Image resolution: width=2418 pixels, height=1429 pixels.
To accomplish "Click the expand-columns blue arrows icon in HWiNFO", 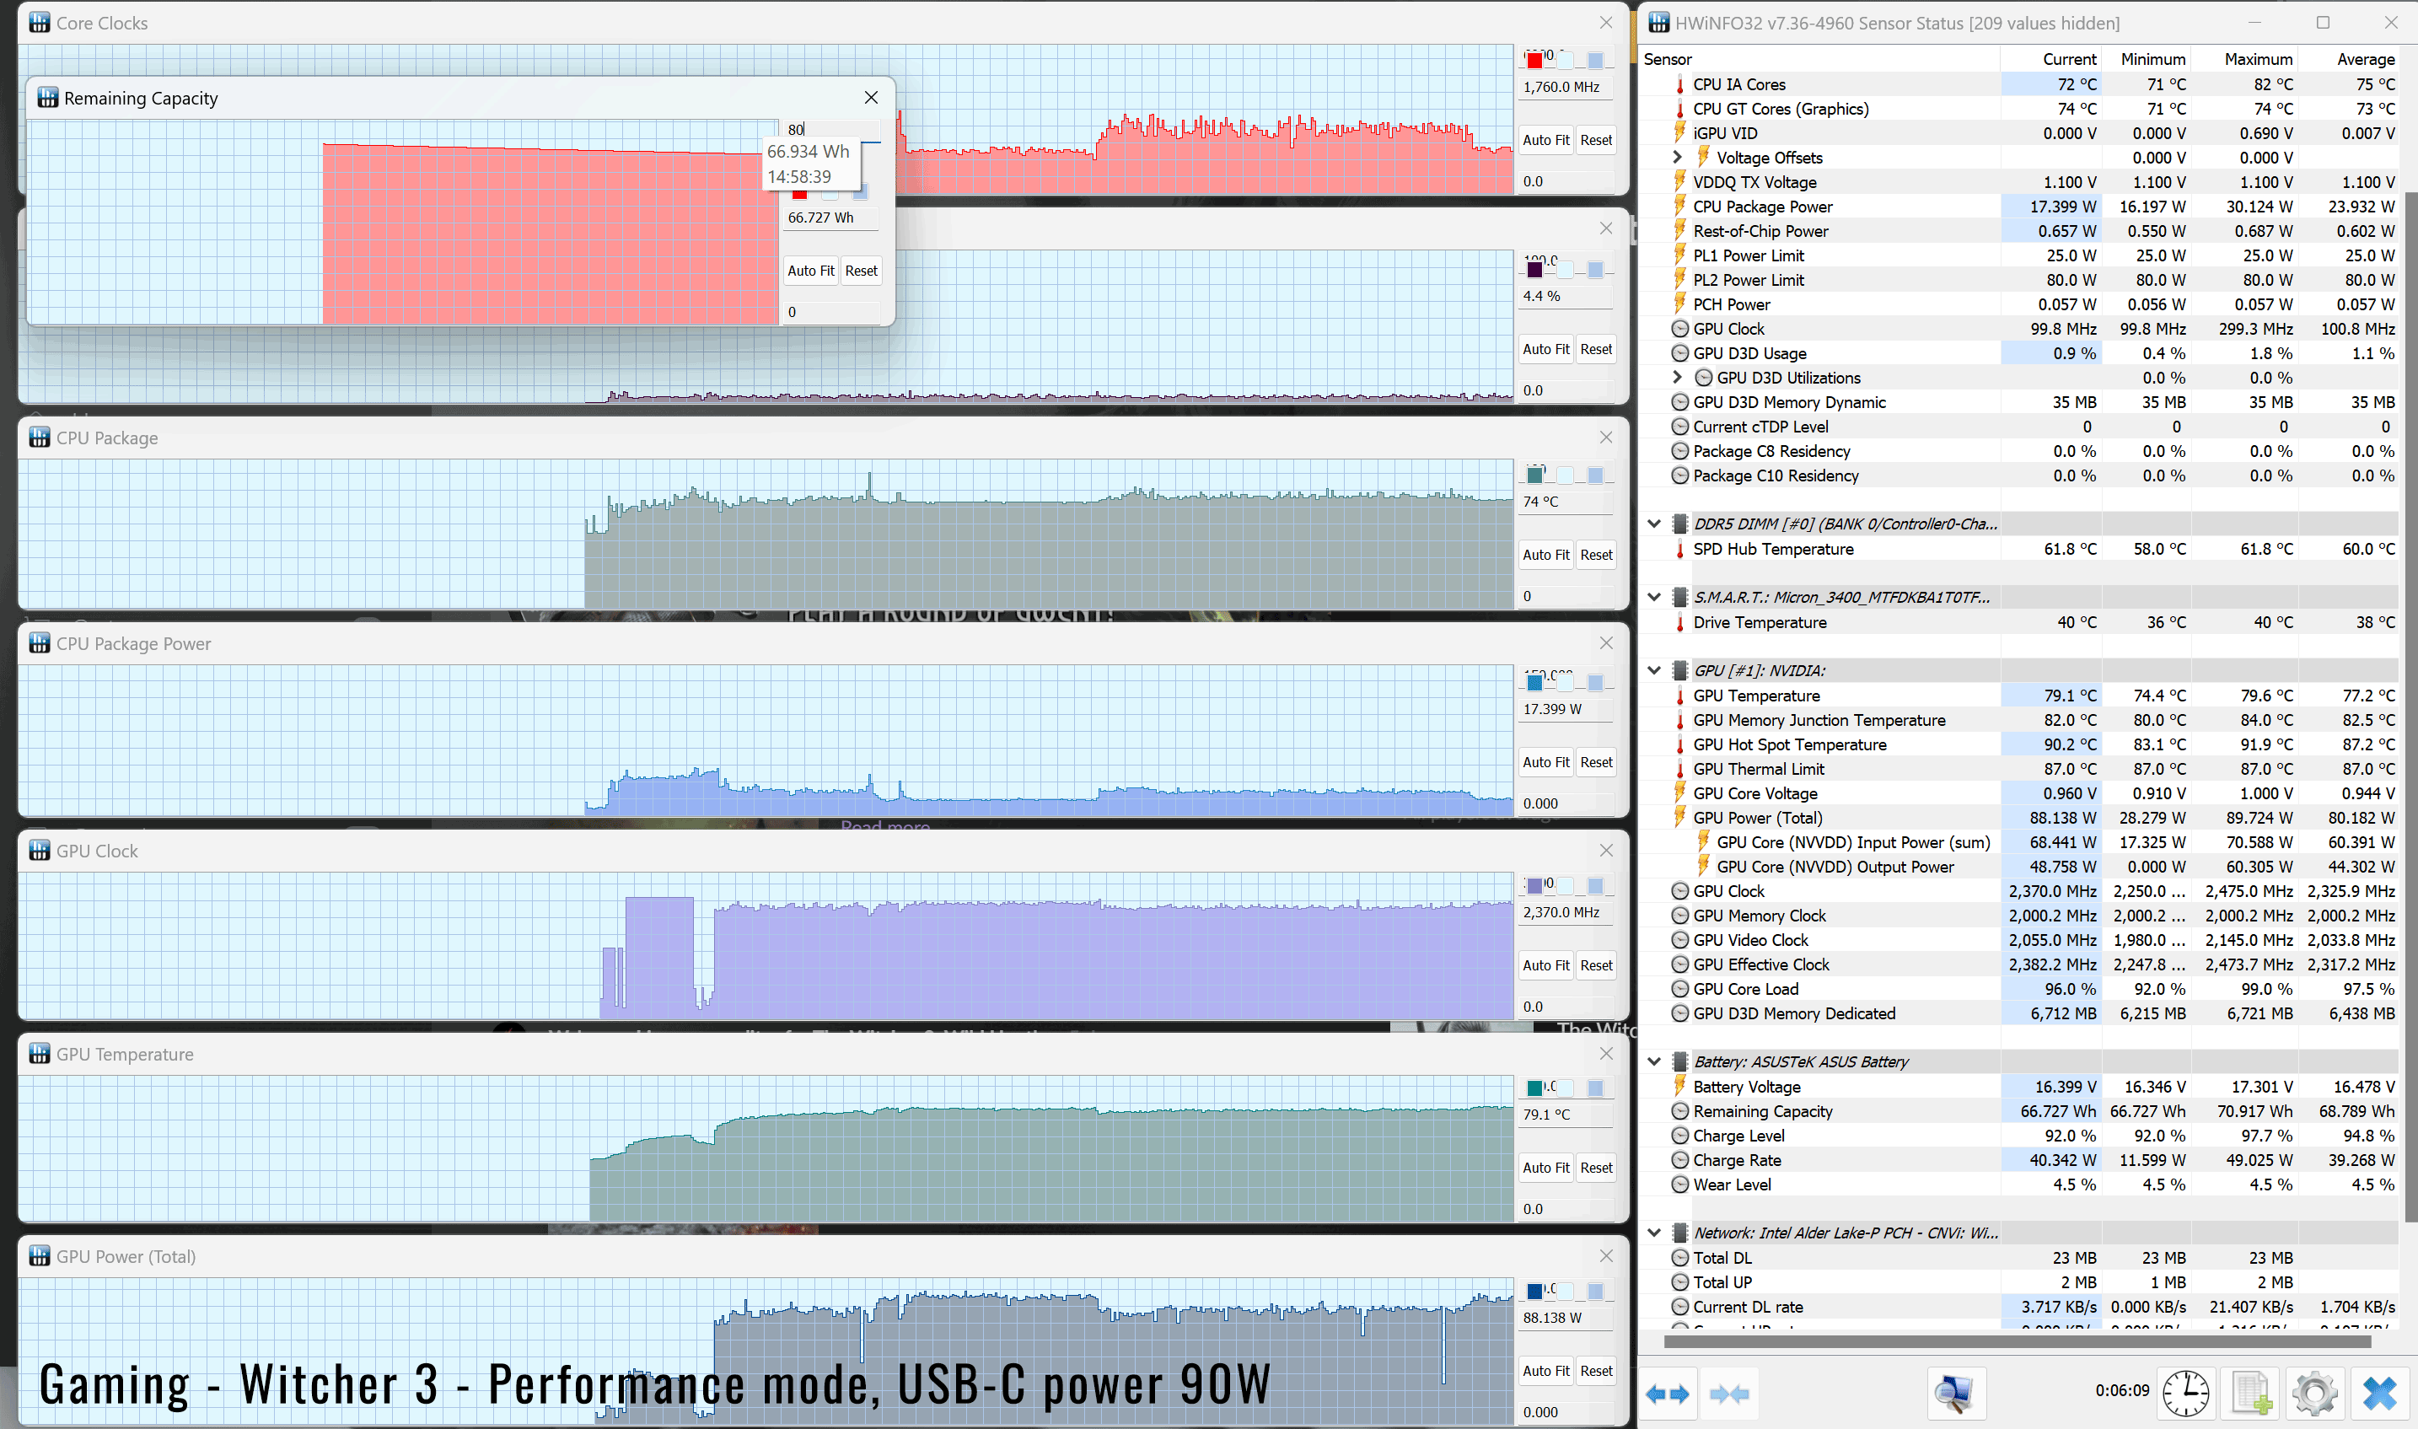I will click(1667, 1394).
